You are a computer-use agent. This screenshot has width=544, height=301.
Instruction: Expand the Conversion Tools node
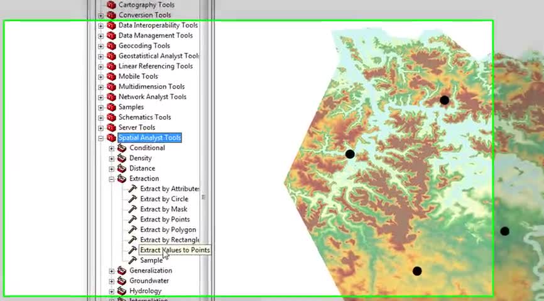pyautogui.click(x=101, y=16)
